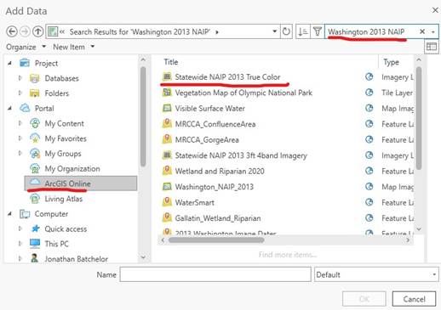The image size is (441, 310).
Task: Select Jonathan Batchelor user folder
Action: (x=76, y=259)
